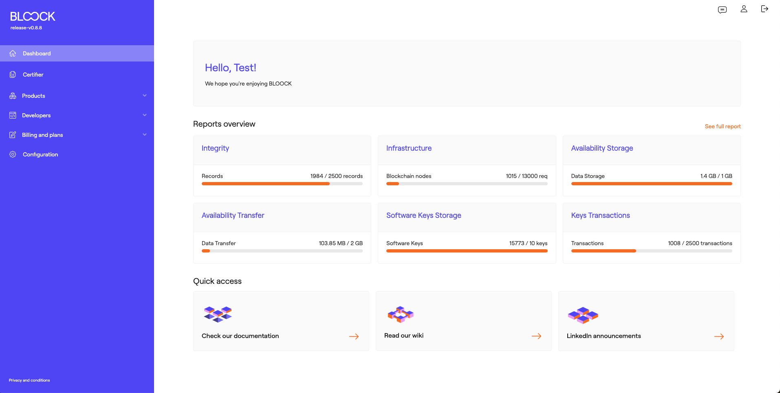780x393 pixels.
Task: Click 'We hope you're enjoying BLOOCK' text
Action: point(248,83)
